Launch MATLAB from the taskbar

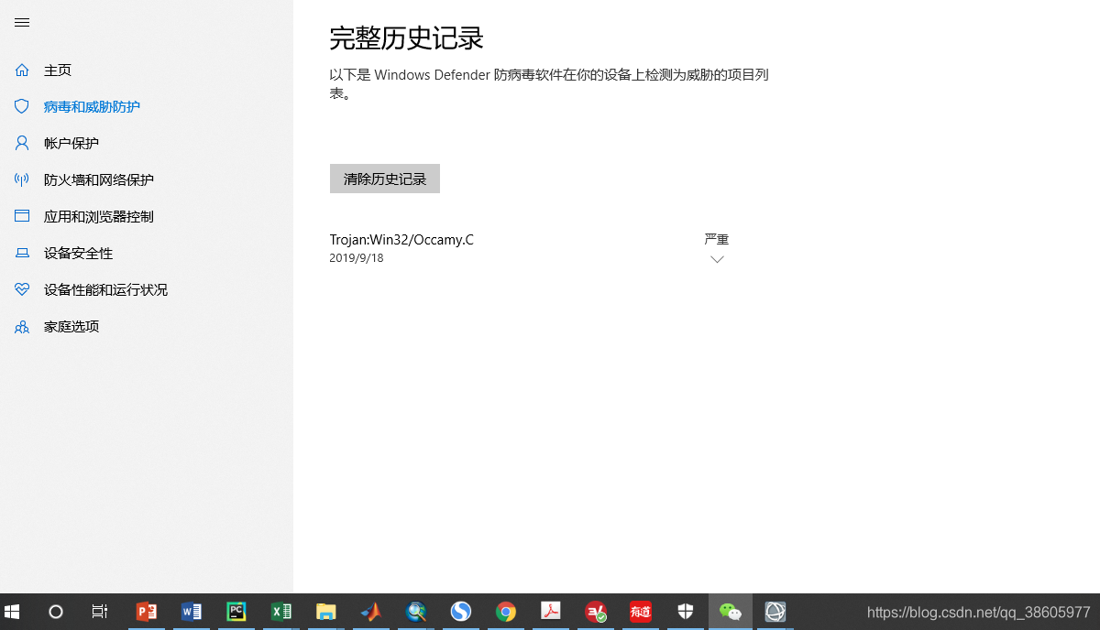pos(370,611)
